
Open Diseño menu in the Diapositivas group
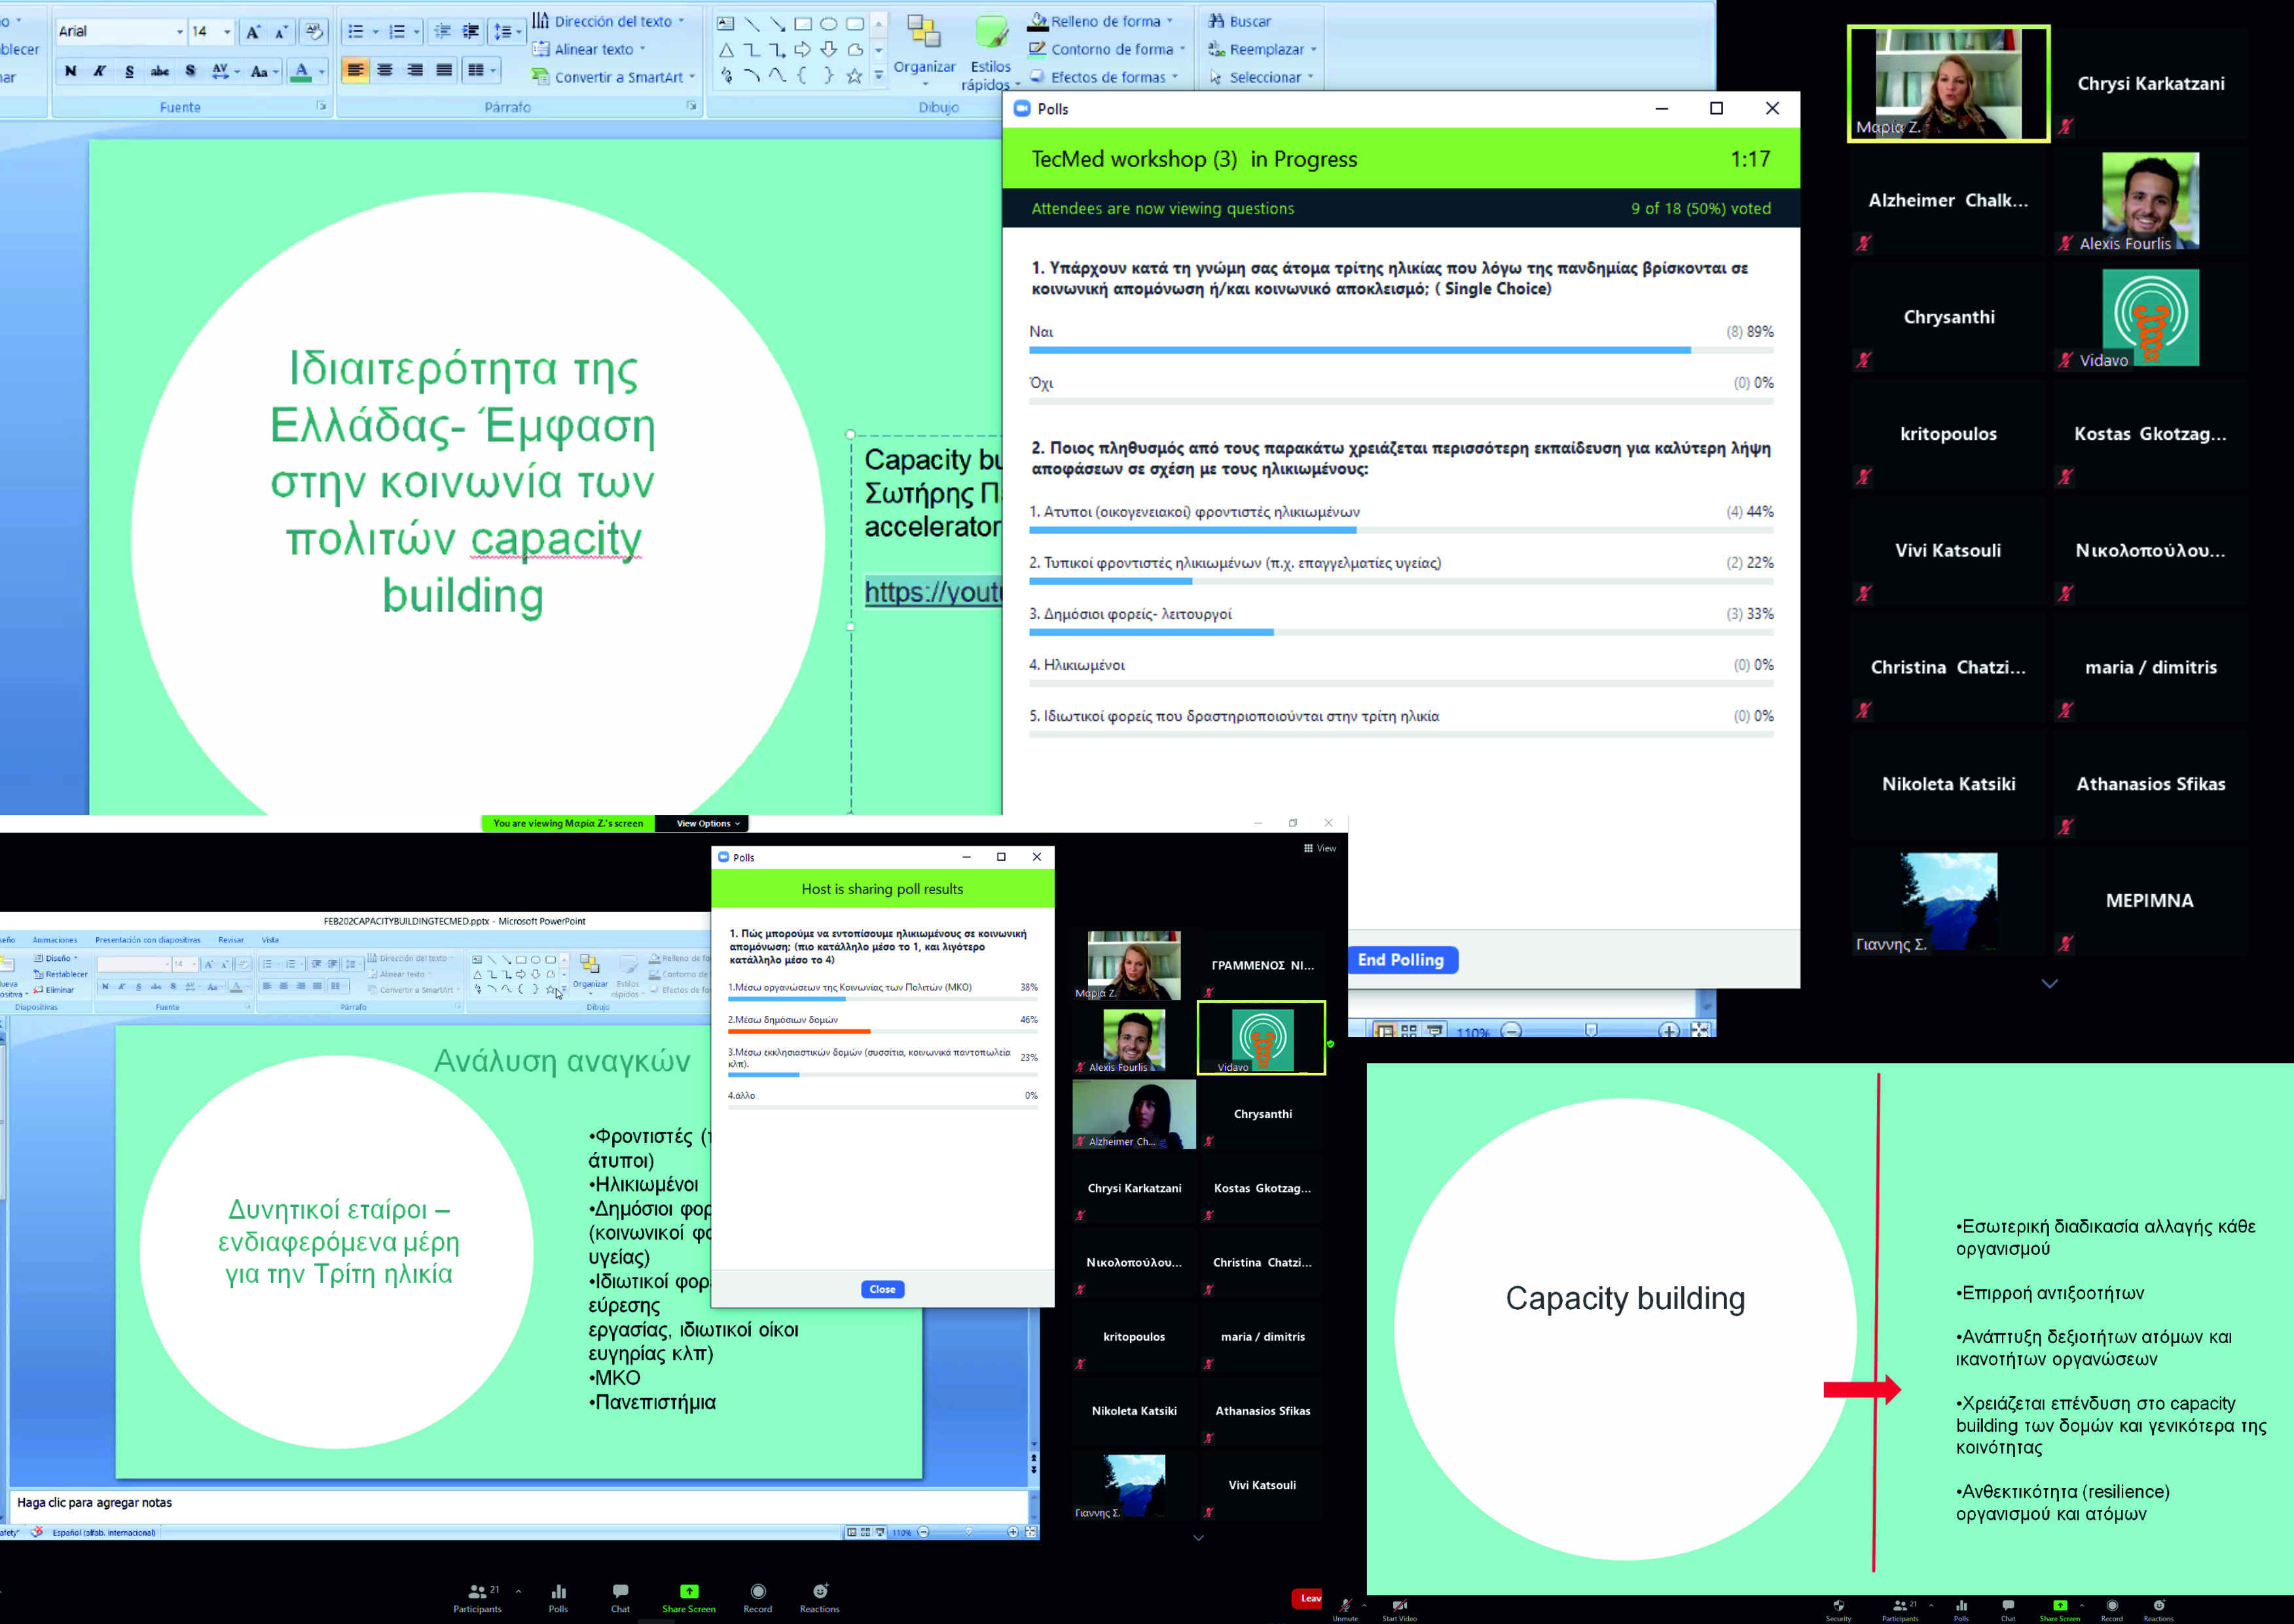click(x=56, y=958)
